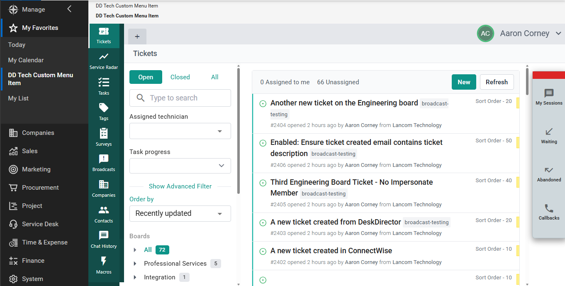This screenshot has height=286, width=565.
Task: Open Surveys from the sidebar
Action: point(104,137)
